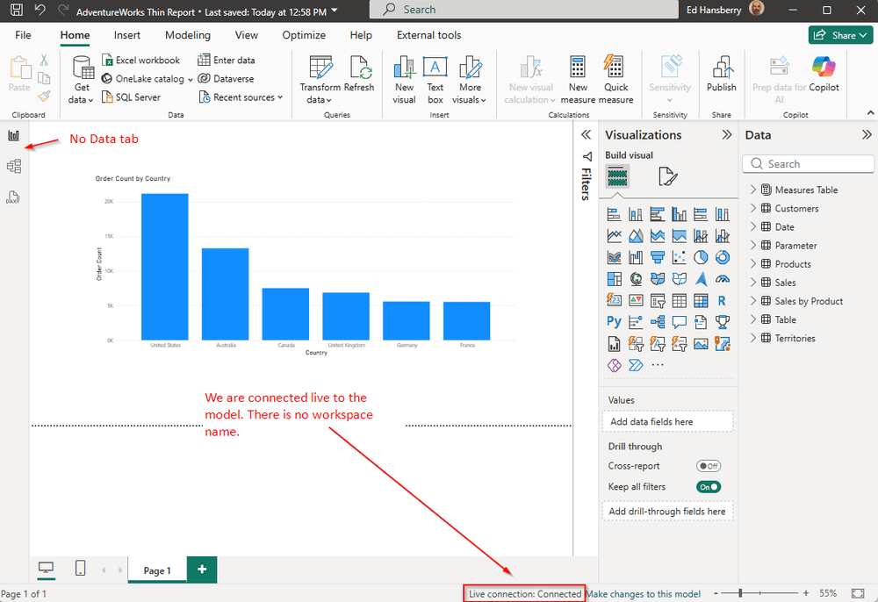Open the Format visual pane icon

pyautogui.click(x=667, y=176)
